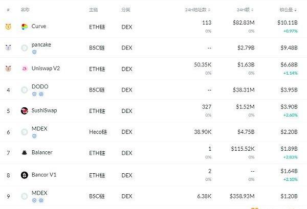Viewport: 307px width, 209px height.
Task: Click the shield badge under pancake
Action: (x=34, y=52)
